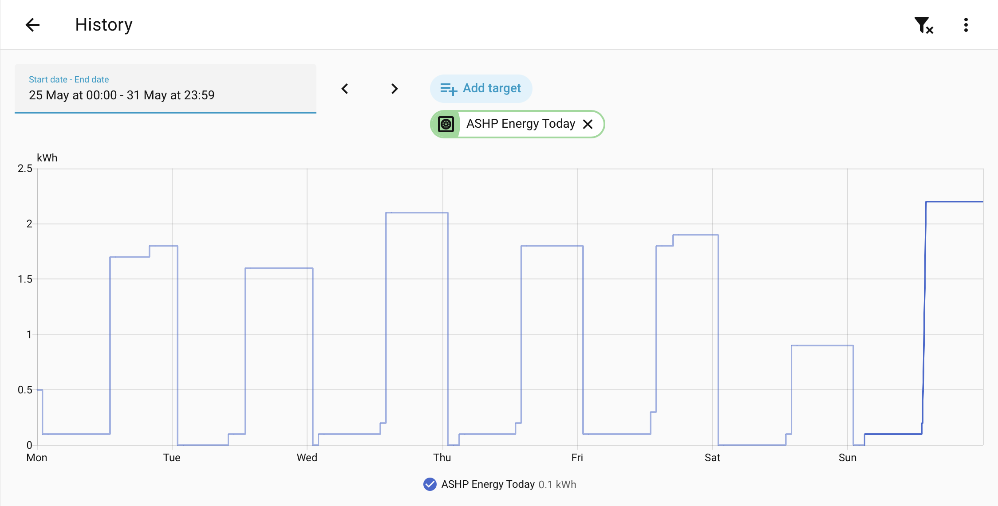The width and height of the screenshot is (998, 506).
Task: Click the ASHP Energy Today legend label
Action: [x=488, y=484]
